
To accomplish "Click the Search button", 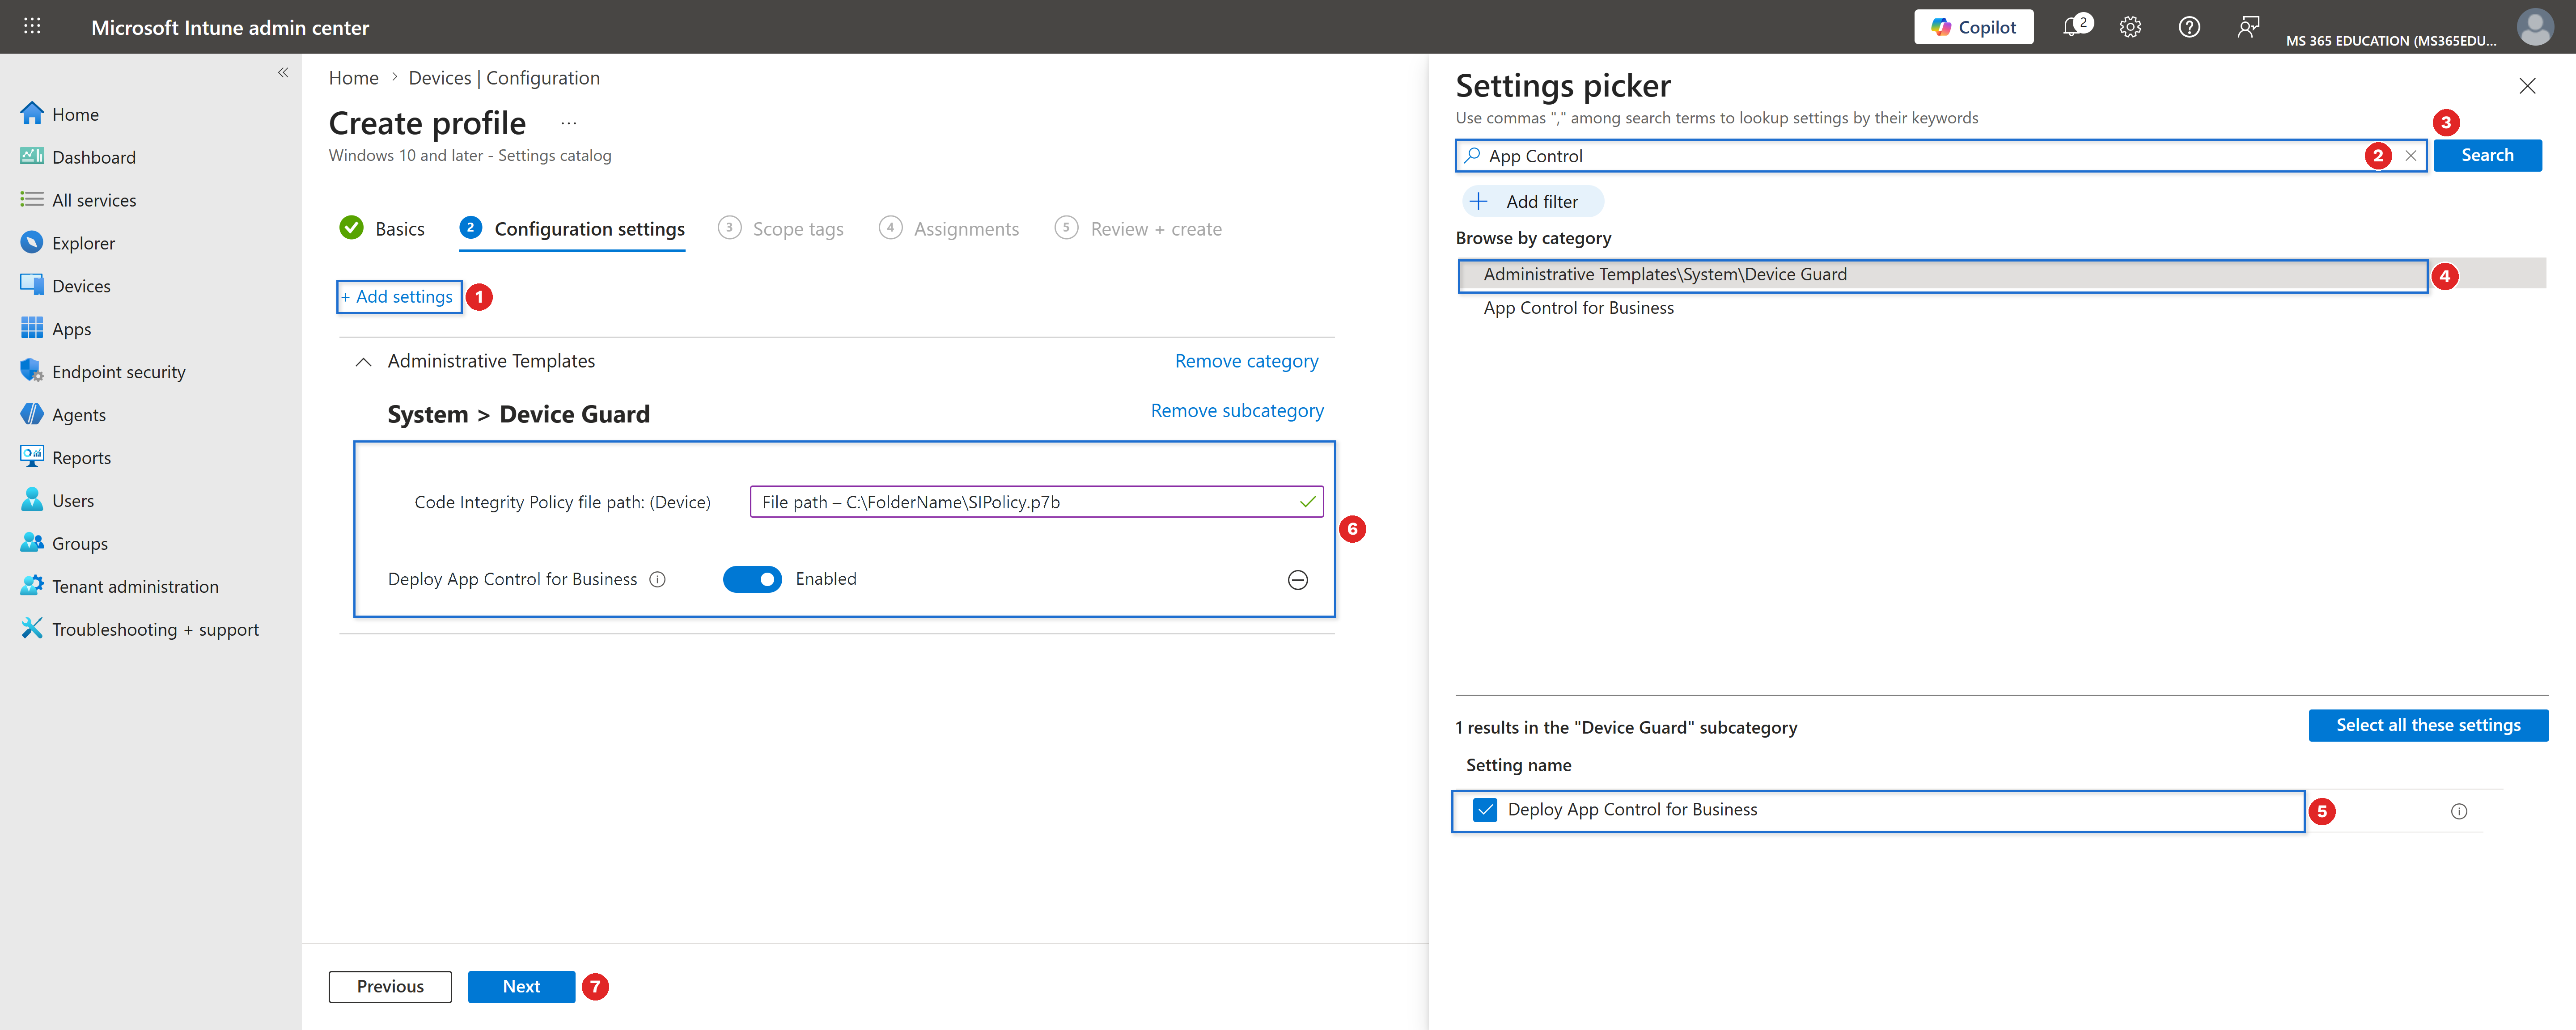I will (x=2487, y=155).
